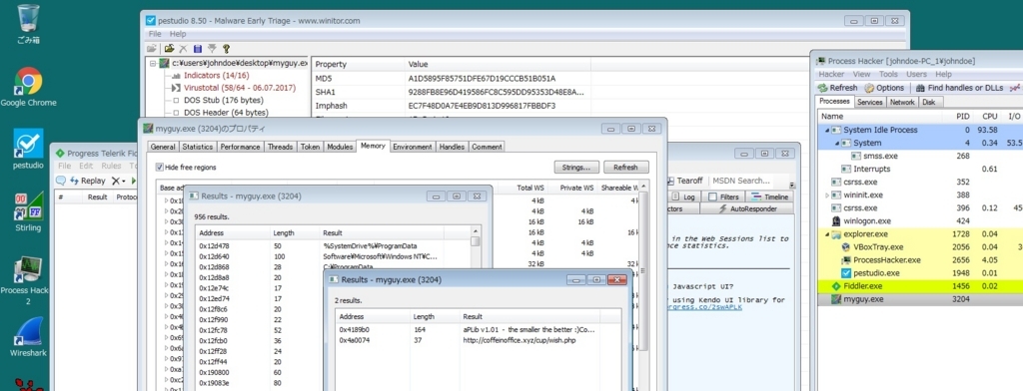
Task: Select the myguy.exe process row
Action: tap(919, 299)
